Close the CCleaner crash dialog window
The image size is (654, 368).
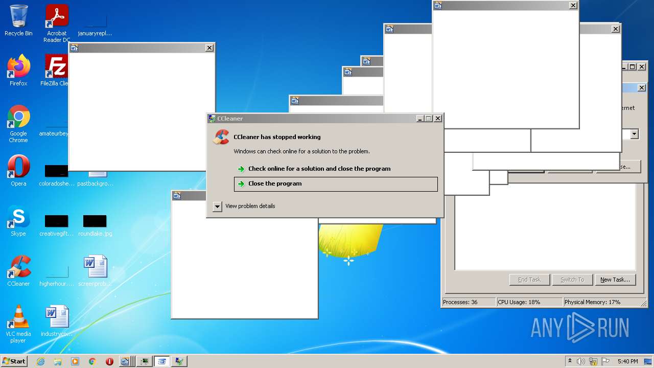coord(438,119)
